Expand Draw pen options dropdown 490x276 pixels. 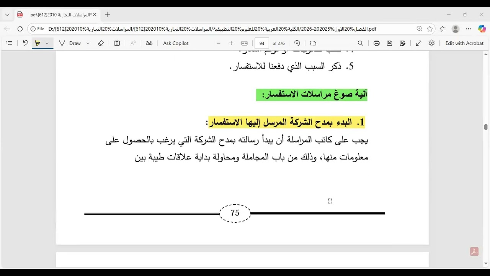88,43
